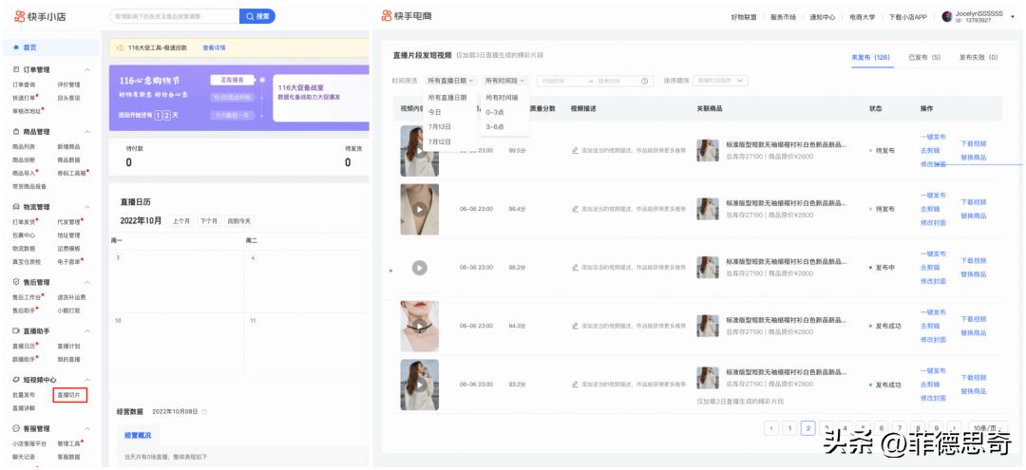Click the JocelynSSSSSS user avatar
This screenshot has height=470, width=1026.
[947, 16]
